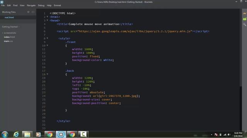
Task: Open the taskbar clock showing 2/4/2018
Action: coord(238,135)
